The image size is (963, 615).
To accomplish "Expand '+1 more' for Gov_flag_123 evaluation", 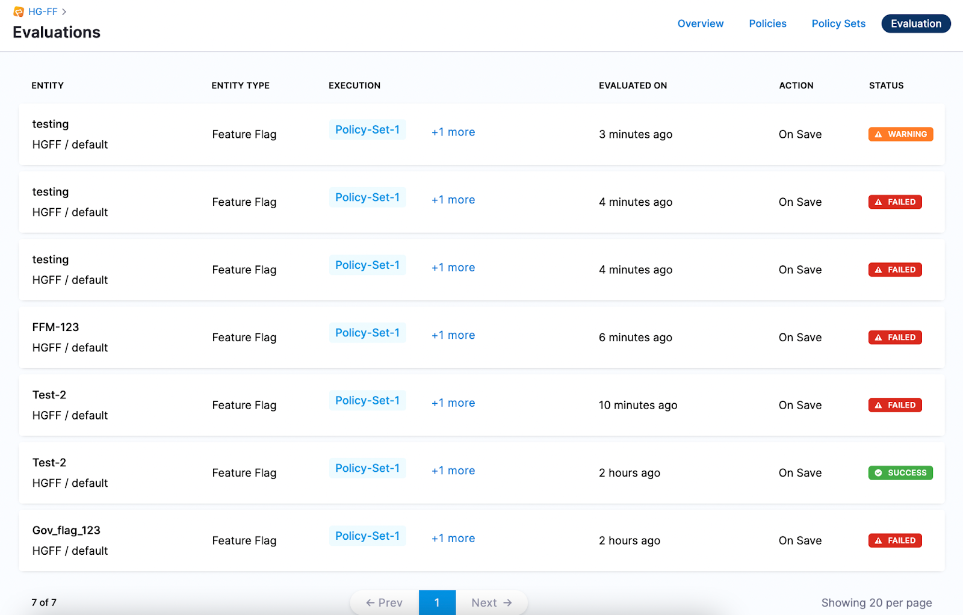I will tap(453, 539).
